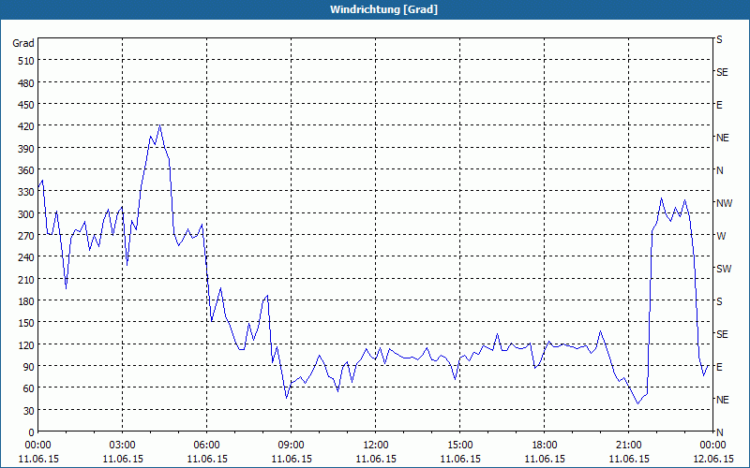This screenshot has width=750, height=468.
Task: Select the W compass label
Action: coord(721,236)
